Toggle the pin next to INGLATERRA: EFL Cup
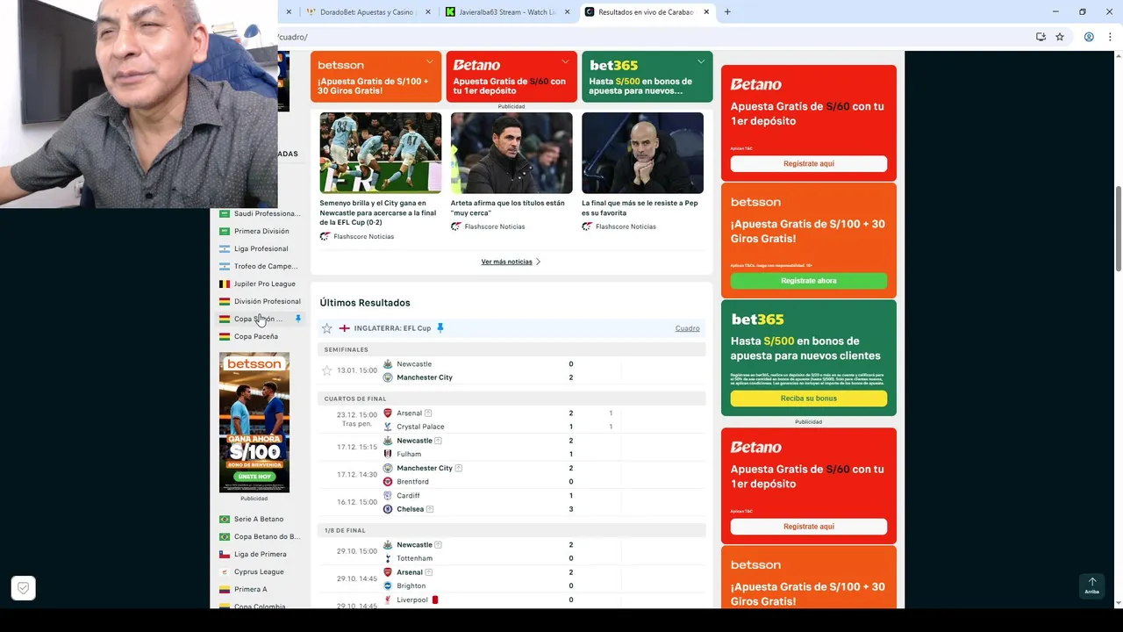This screenshot has width=1123, height=632. pos(440,328)
